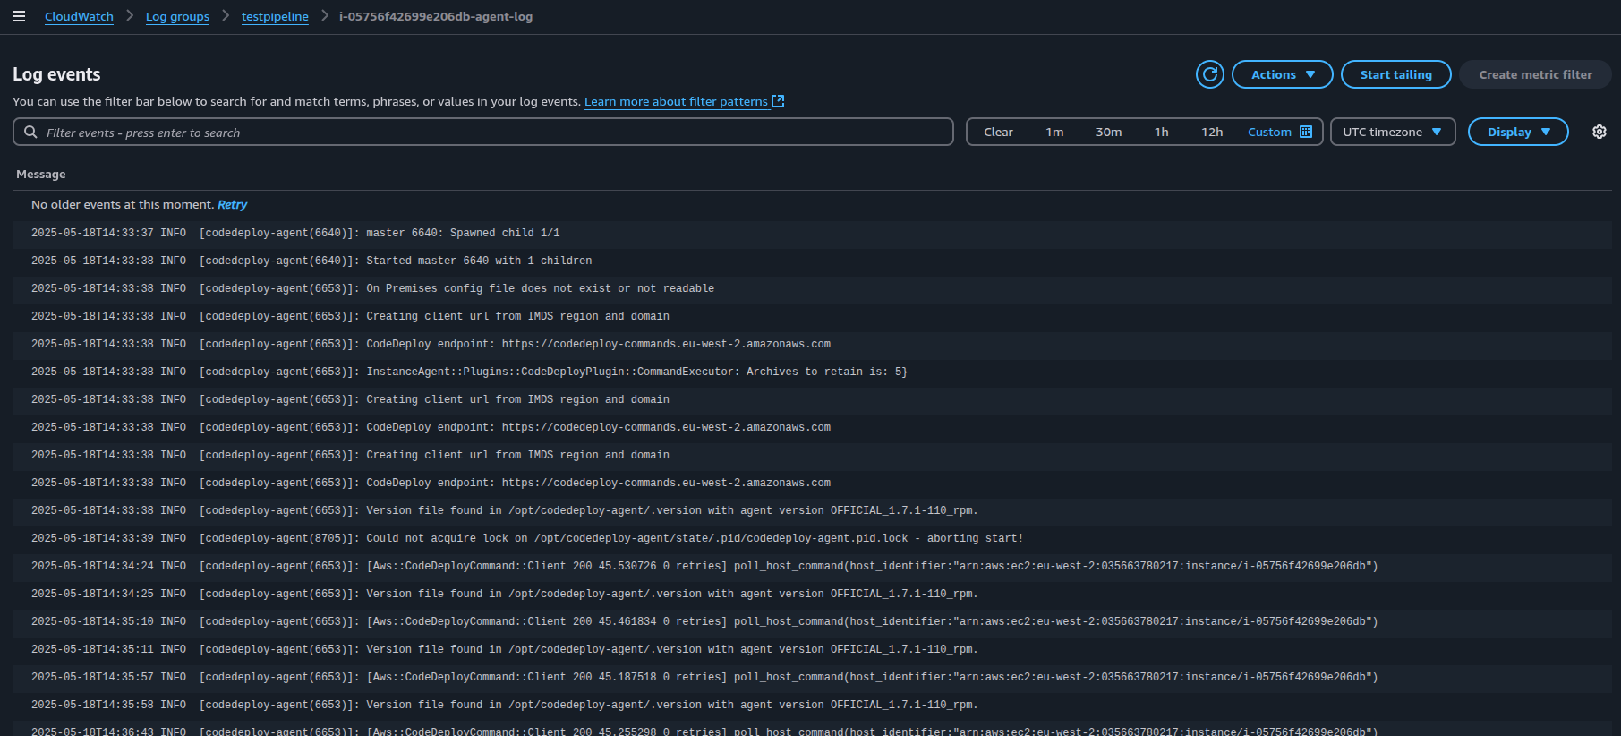1621x736 pixels.
Task: Open the UTC timezone dropdown
Action: (1393, 132)
